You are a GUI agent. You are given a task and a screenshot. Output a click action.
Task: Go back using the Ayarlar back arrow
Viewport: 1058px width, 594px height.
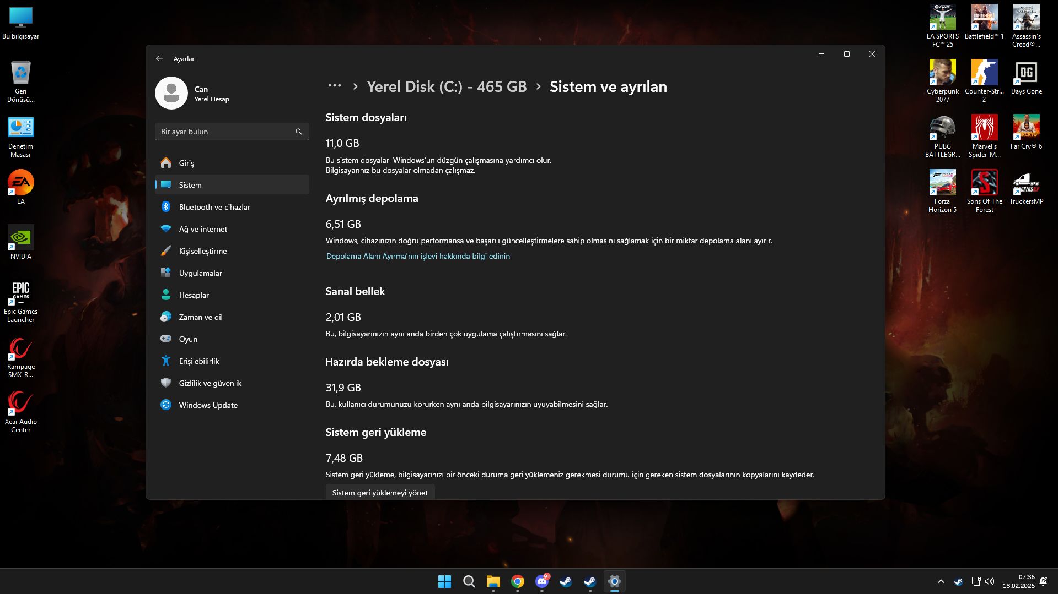click(159, 58)
